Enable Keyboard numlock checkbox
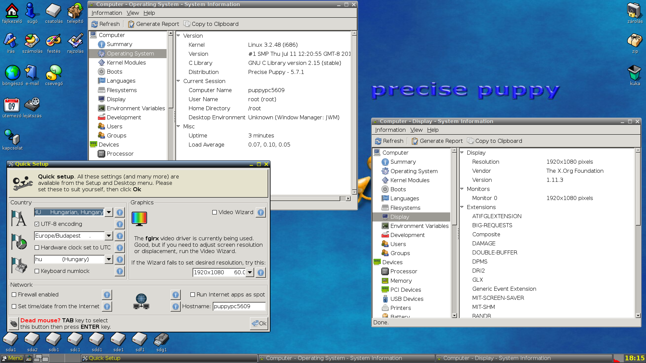The width and height of the screenshot is (646, 363). click(37, 271)
